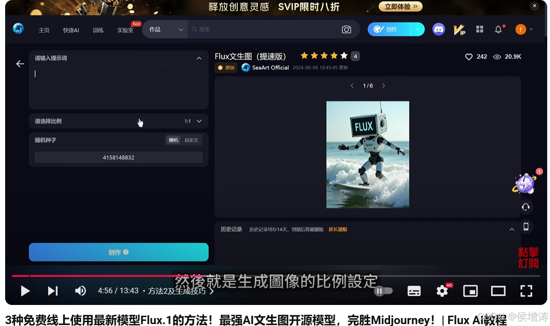Click the rating count badge 4

[x=355, y=56]
